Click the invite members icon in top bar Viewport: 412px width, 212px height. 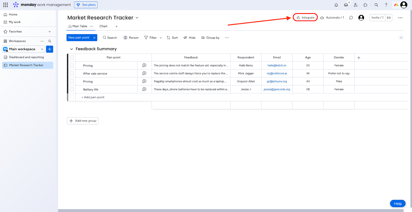[x=356, y=5]
